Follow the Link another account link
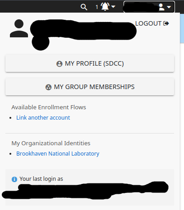Image resolution: width=184 pixels, height=210 pixels. click(x=43, y=118)
